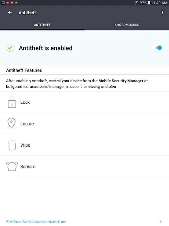Tap the Scream alarm clock icon
Viewport: 169px width, 226px height.
pyautogui.click(x=12, y=166)
